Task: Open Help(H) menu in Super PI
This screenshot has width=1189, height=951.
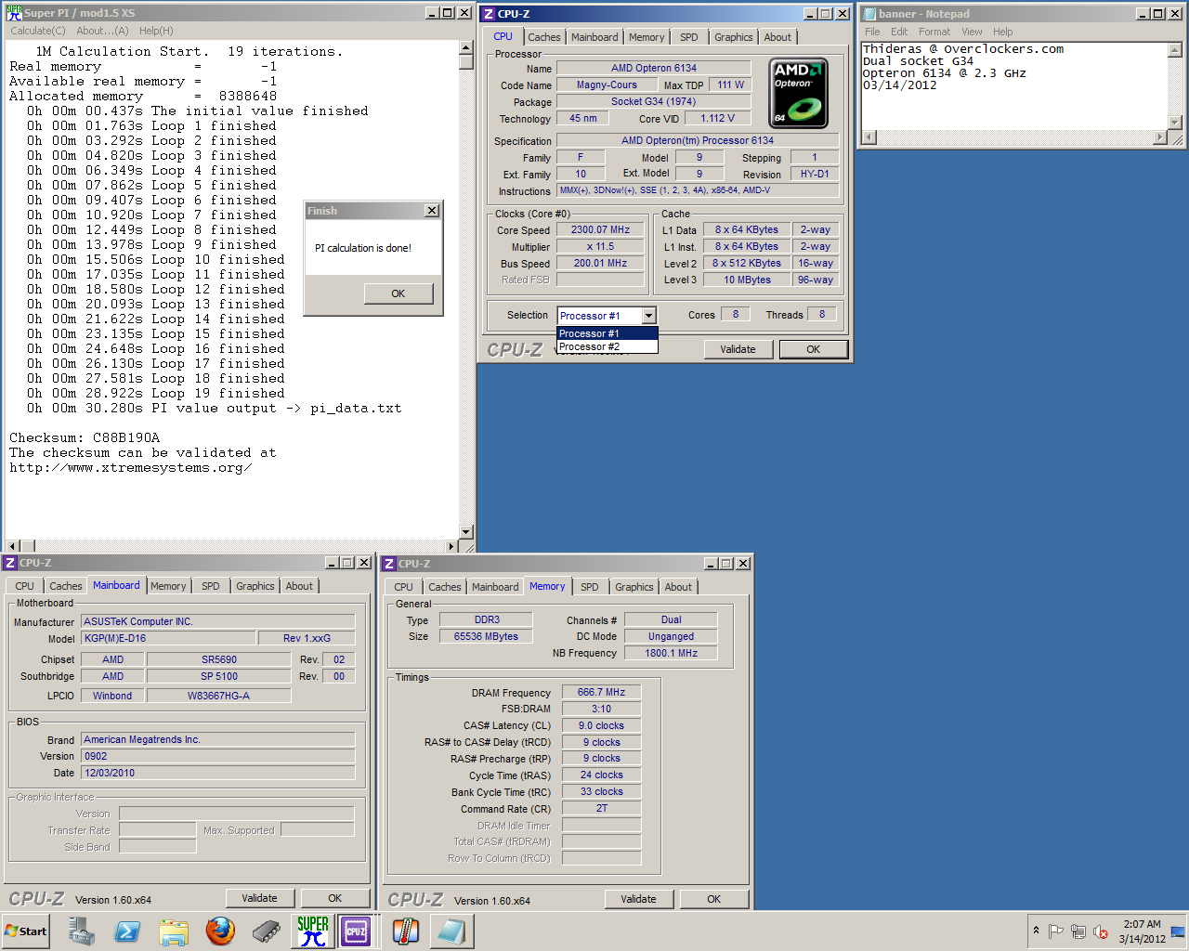Action: 156,31
